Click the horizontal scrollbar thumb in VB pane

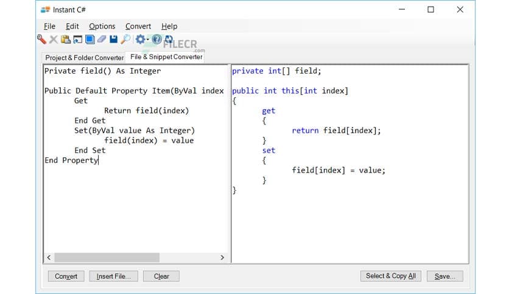[107, 258]
